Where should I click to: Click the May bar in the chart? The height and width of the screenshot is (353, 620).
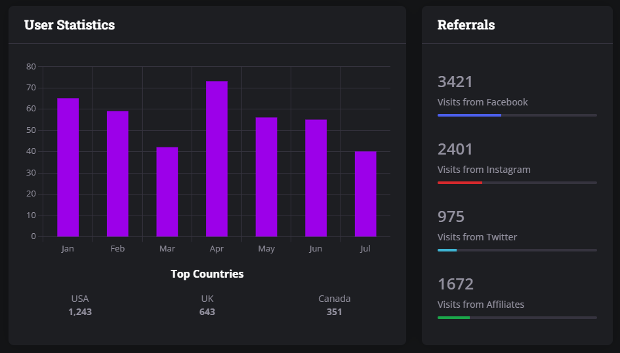click(266, 177)
